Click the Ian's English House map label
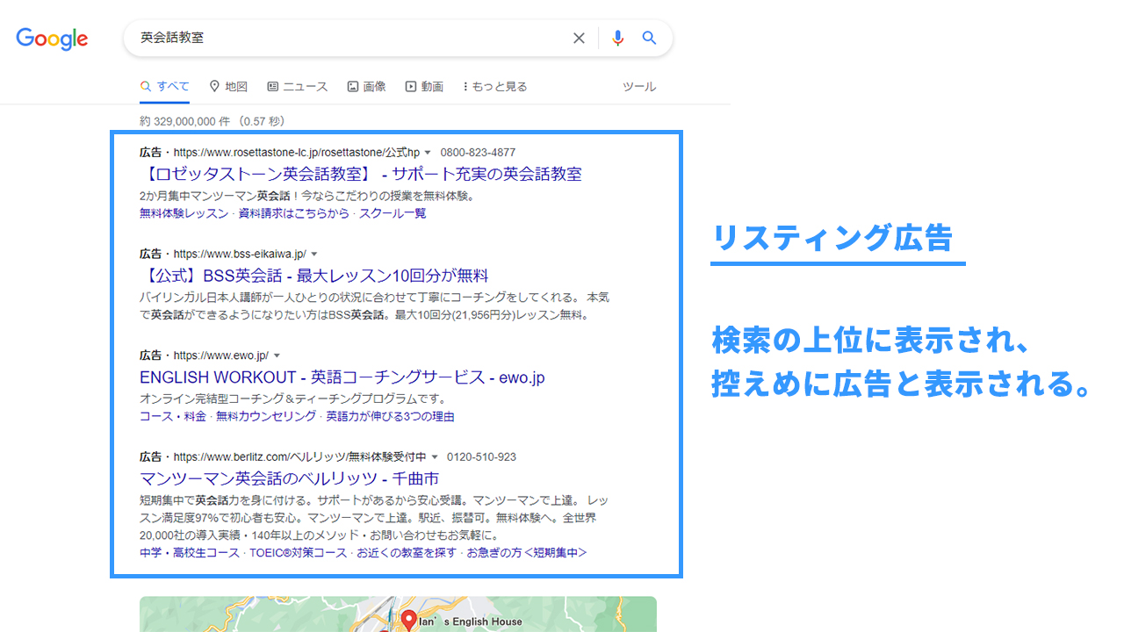 [x=471, y=621]
